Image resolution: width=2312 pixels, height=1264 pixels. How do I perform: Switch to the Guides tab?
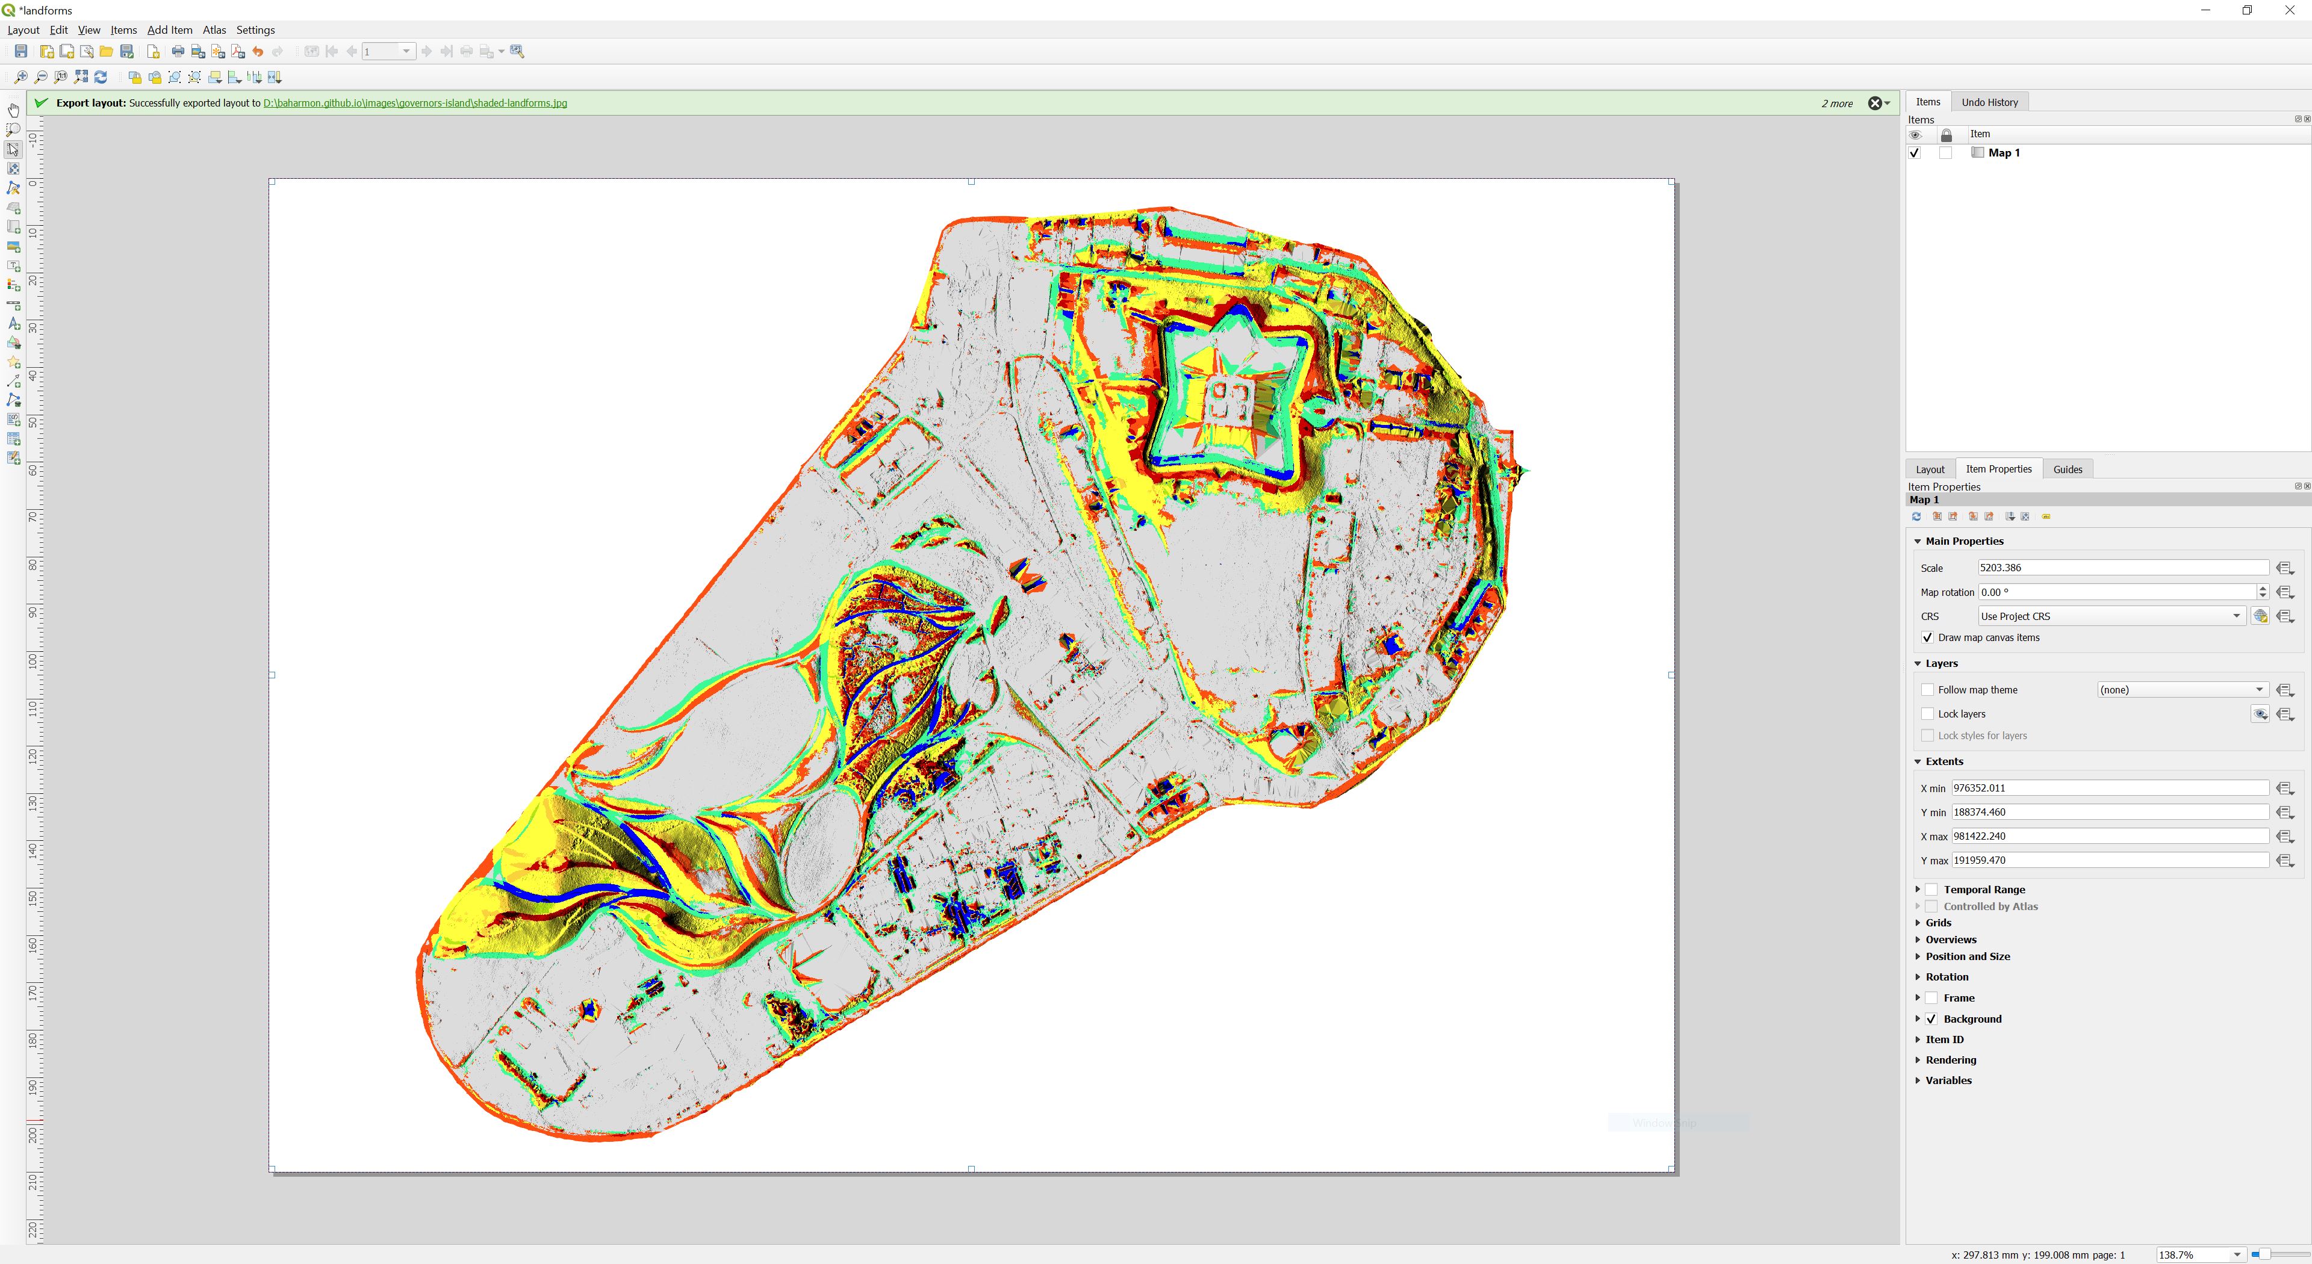2067,469
